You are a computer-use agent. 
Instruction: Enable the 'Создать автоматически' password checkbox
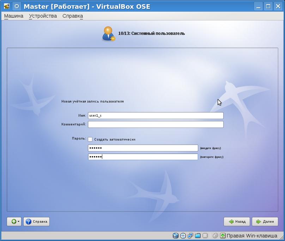(90, 140)
